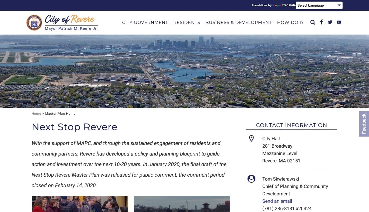Viewport: 369px width, 212px height.
Task: Click the City of Revere seal logo
Action: pos(34,23)
